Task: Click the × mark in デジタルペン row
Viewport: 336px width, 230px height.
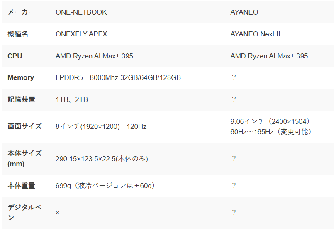Action: (x=58, y=213)
